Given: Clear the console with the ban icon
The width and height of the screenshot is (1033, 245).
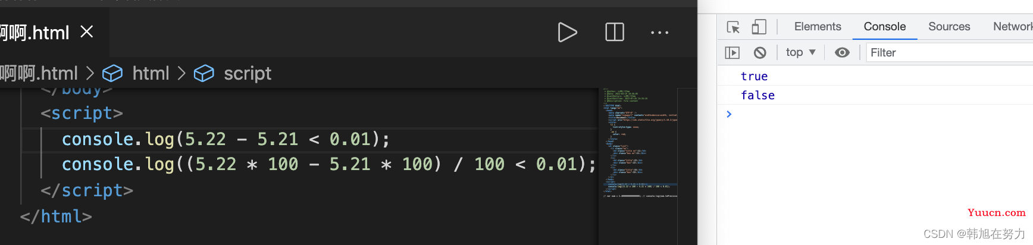Looking at the screenshot, I should tap(760, 53).
